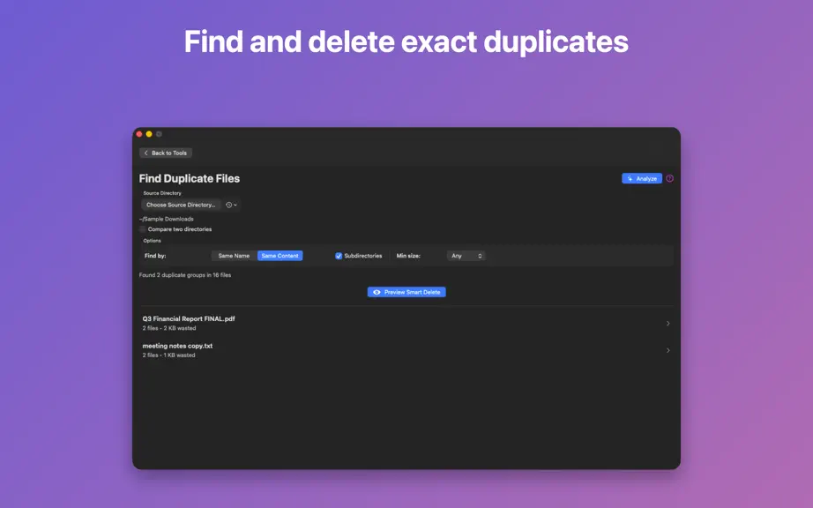
Task: Open the purple help question mark icon
Action: pyautogui.click(x=670, y=178)
